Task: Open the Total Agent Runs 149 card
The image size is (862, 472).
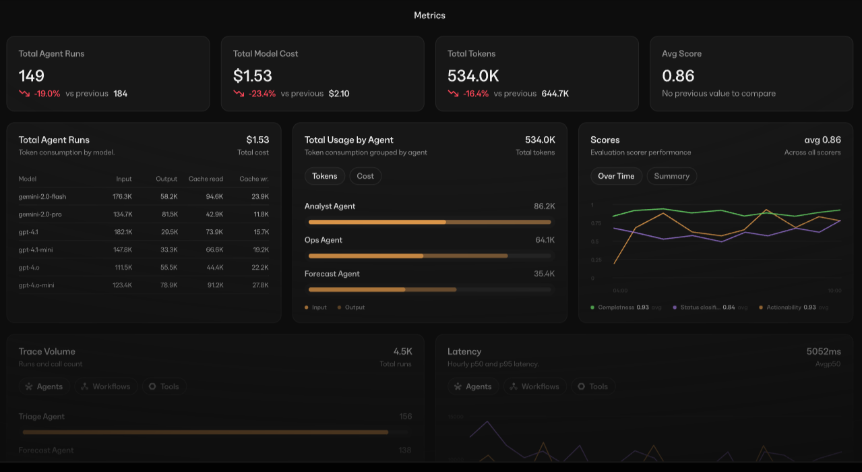Action: [x=109, y=73]
